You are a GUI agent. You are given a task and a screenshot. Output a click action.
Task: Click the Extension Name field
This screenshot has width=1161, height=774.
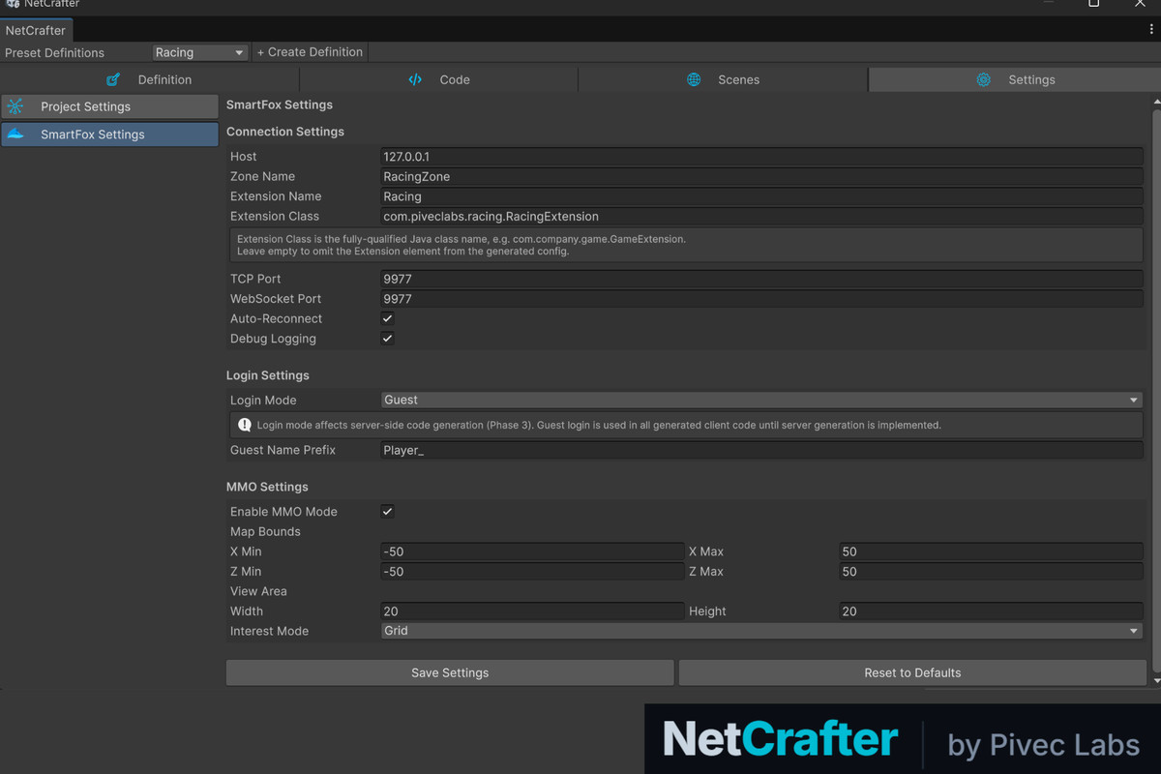coord(762,196)
